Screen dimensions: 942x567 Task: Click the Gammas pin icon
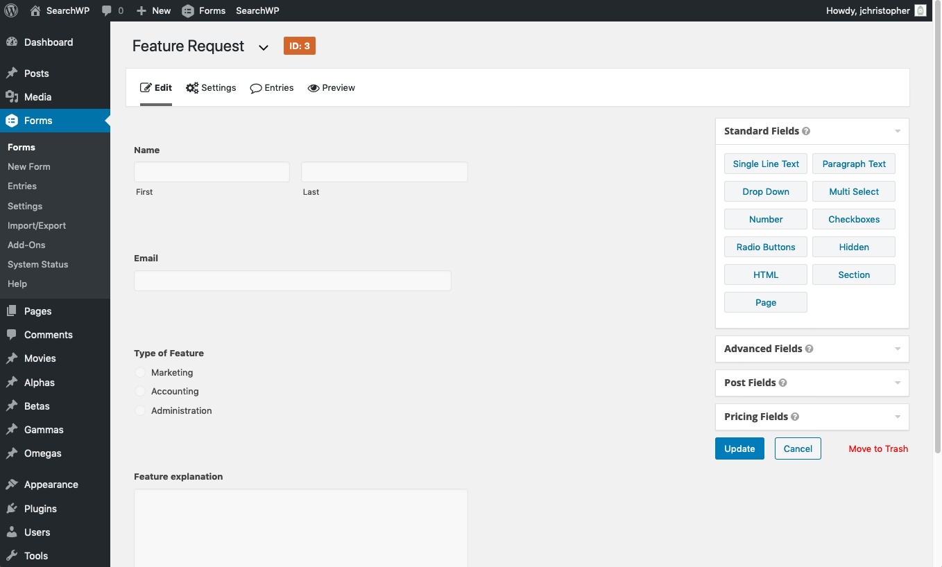(12, 430)
